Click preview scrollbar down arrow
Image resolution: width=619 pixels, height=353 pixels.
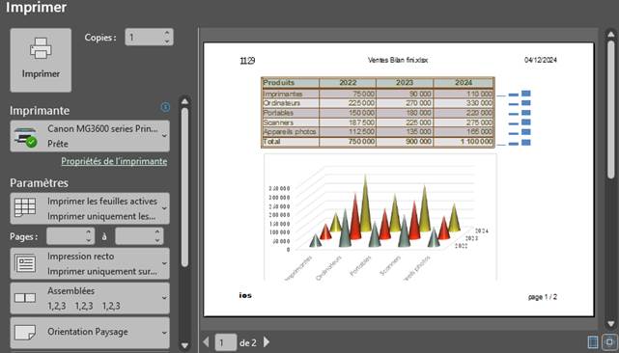[611, 323]
